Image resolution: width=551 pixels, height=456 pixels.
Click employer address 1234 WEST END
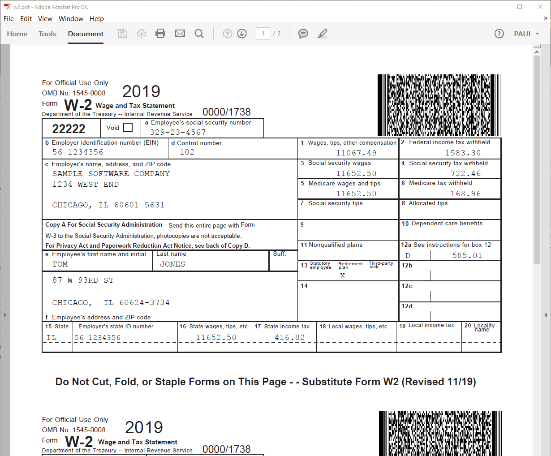pyautogui.click(x=86, y=184)
